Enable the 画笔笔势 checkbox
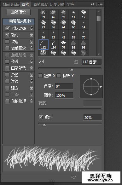Screen dimensions: 122x185 (x=7, y=68)
